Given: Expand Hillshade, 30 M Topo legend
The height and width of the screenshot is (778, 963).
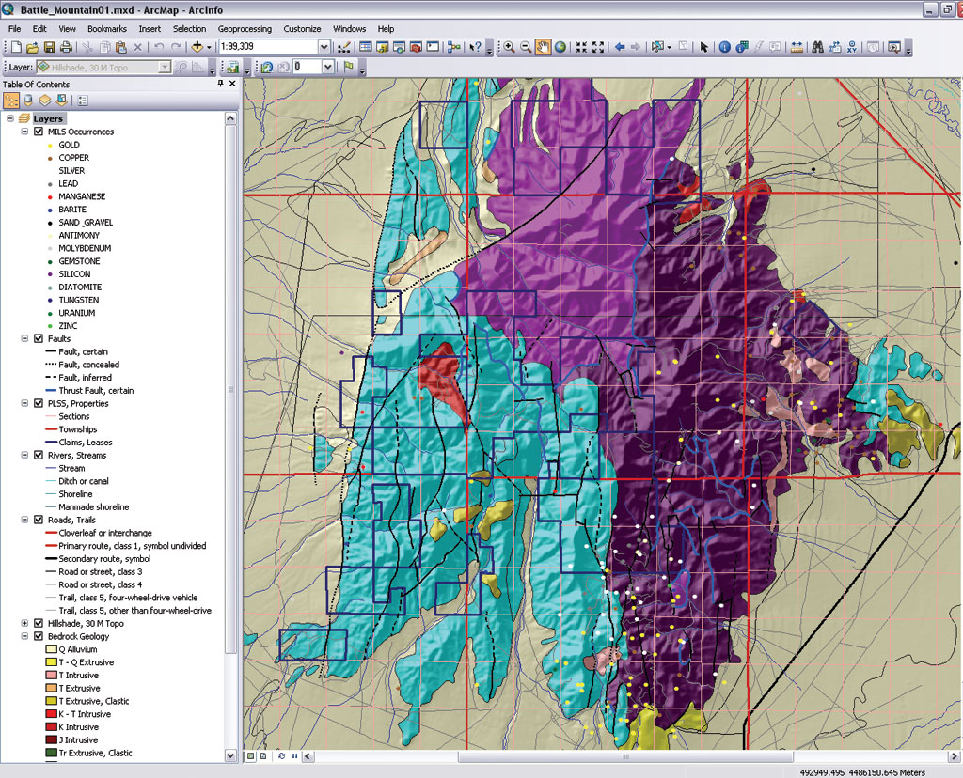Looking at the screenshot, I should tap(24, 623).
